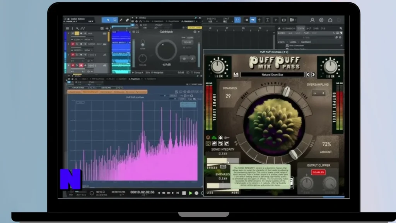Click the redo arrow in Puff Puff
The height and width of the screenshot is (223, 396).
(x=227, y=144)
